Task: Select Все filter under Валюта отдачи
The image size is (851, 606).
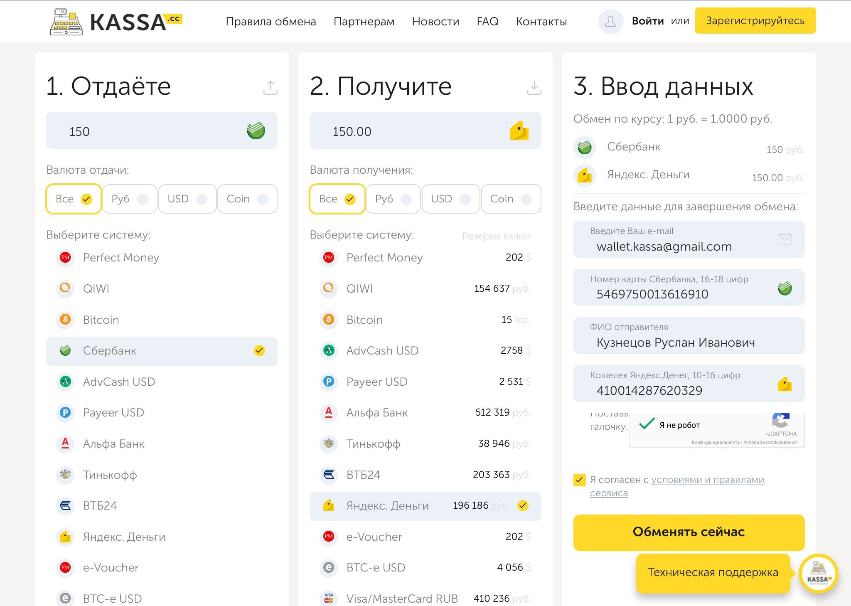Action: (x=74, y=199)
